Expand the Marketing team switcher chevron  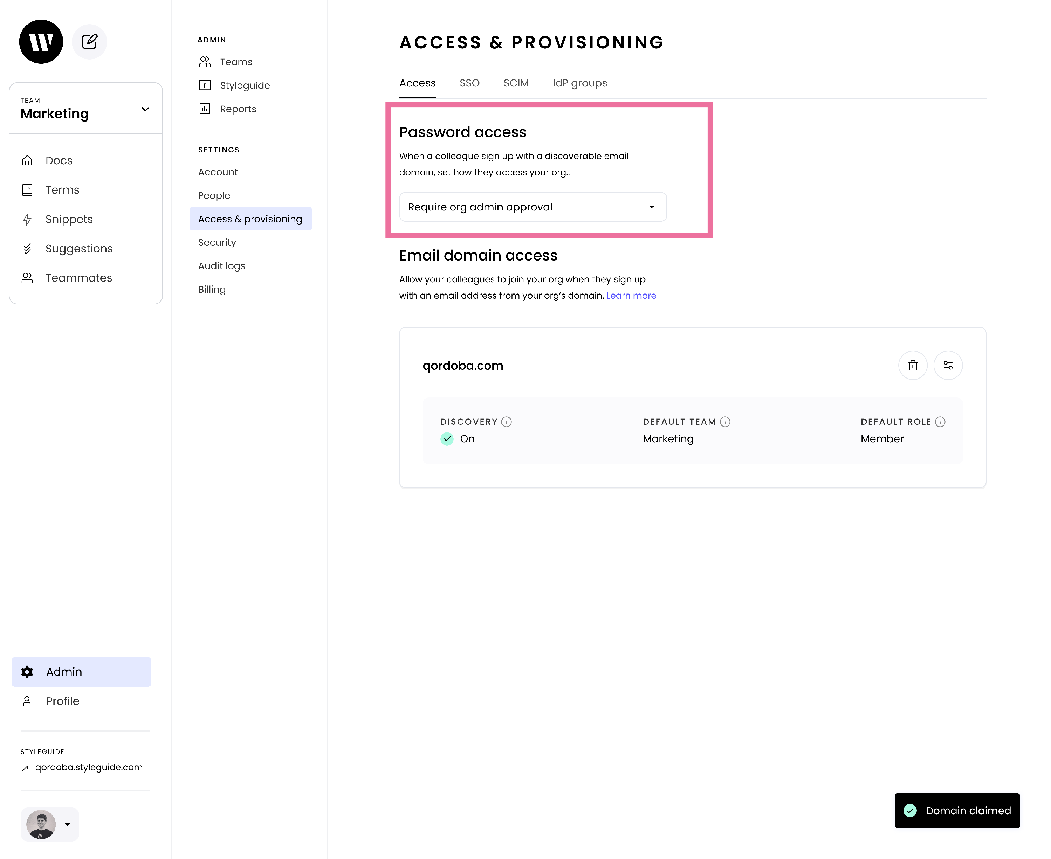tap(145, 109)
